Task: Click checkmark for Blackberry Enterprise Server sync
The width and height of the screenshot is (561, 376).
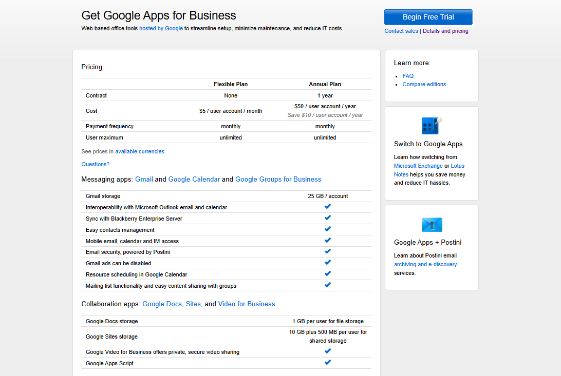Action: [x=328, y=218]
